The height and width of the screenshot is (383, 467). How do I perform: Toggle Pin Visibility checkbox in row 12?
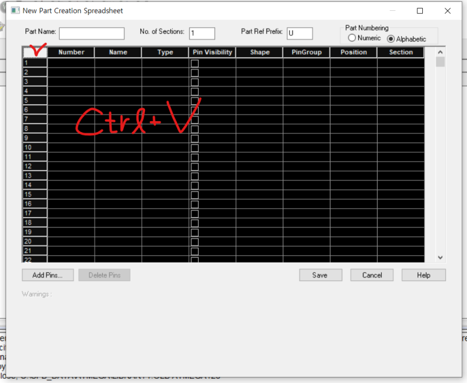click(x=195, y=166)
